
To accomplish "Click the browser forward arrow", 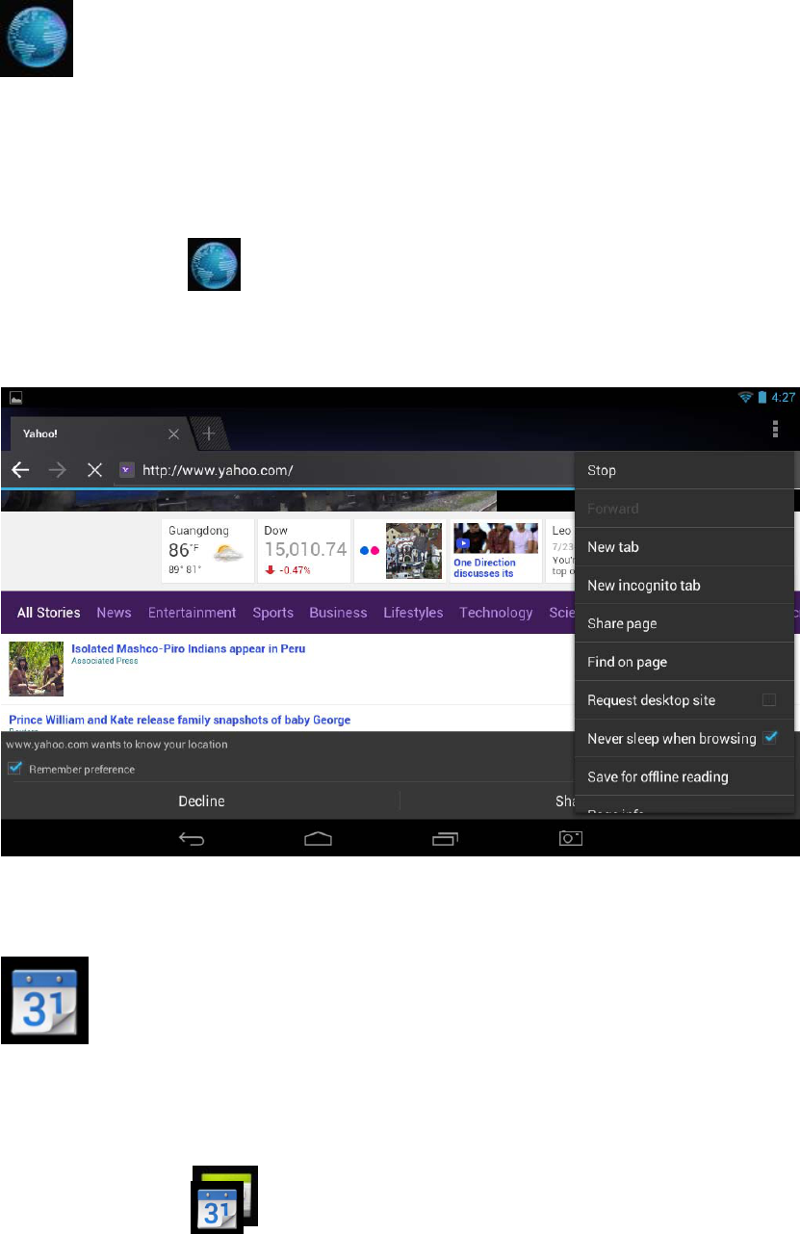I will tap(58, 470).
